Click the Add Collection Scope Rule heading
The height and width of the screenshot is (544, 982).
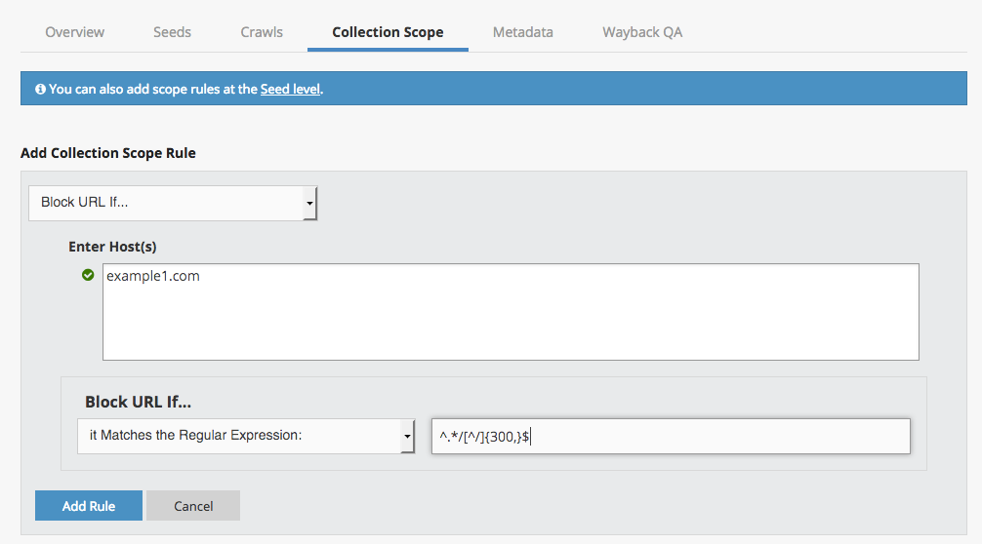coord(107,153)
